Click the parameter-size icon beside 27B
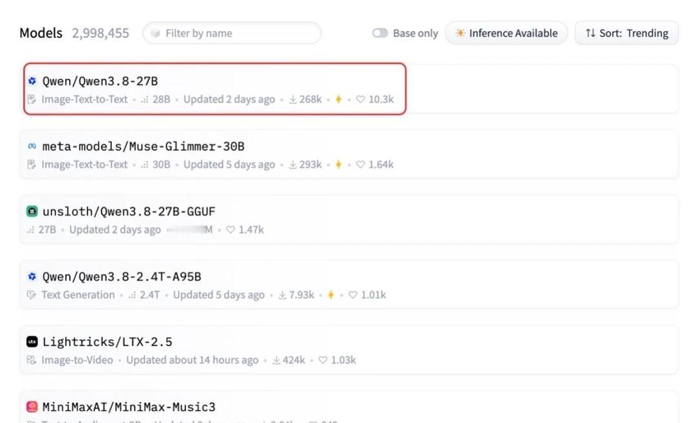 pos(31,230)
